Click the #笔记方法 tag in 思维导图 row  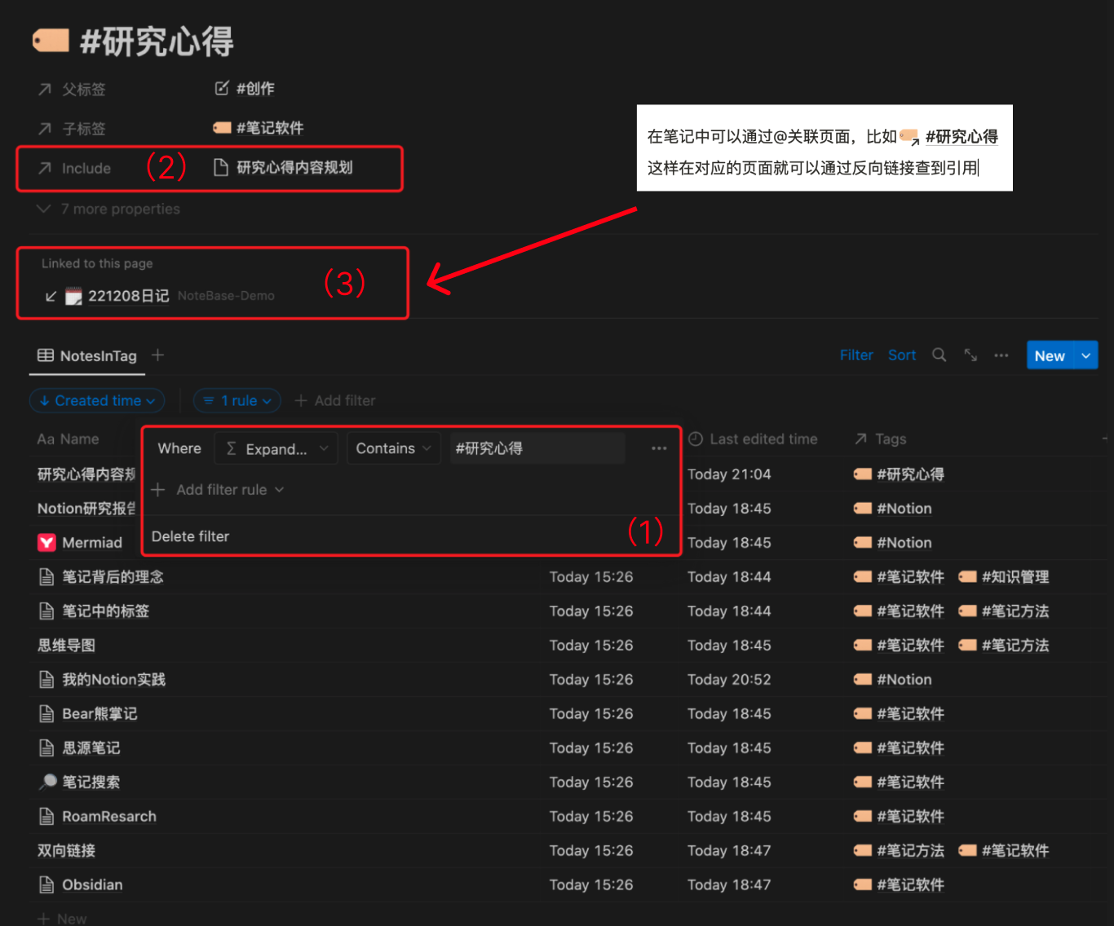pyautogui.click(x=1004, y=646)
